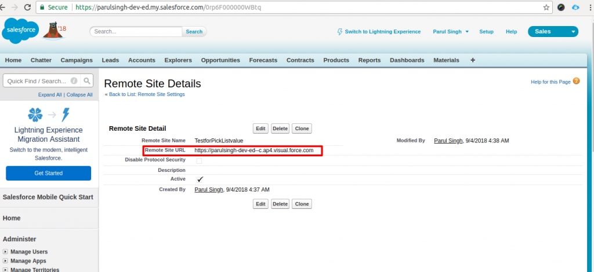The width and height of the screenshot is (594, 272).
Task: Click the bottom Clone button
Action: point(301,204)
